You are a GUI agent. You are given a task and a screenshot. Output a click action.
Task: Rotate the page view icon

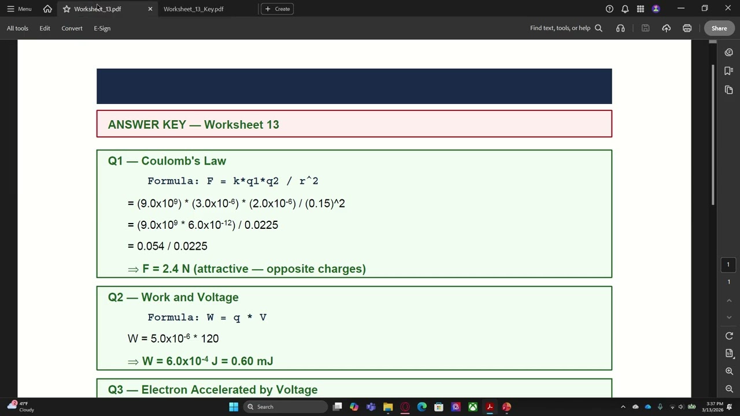728,336
